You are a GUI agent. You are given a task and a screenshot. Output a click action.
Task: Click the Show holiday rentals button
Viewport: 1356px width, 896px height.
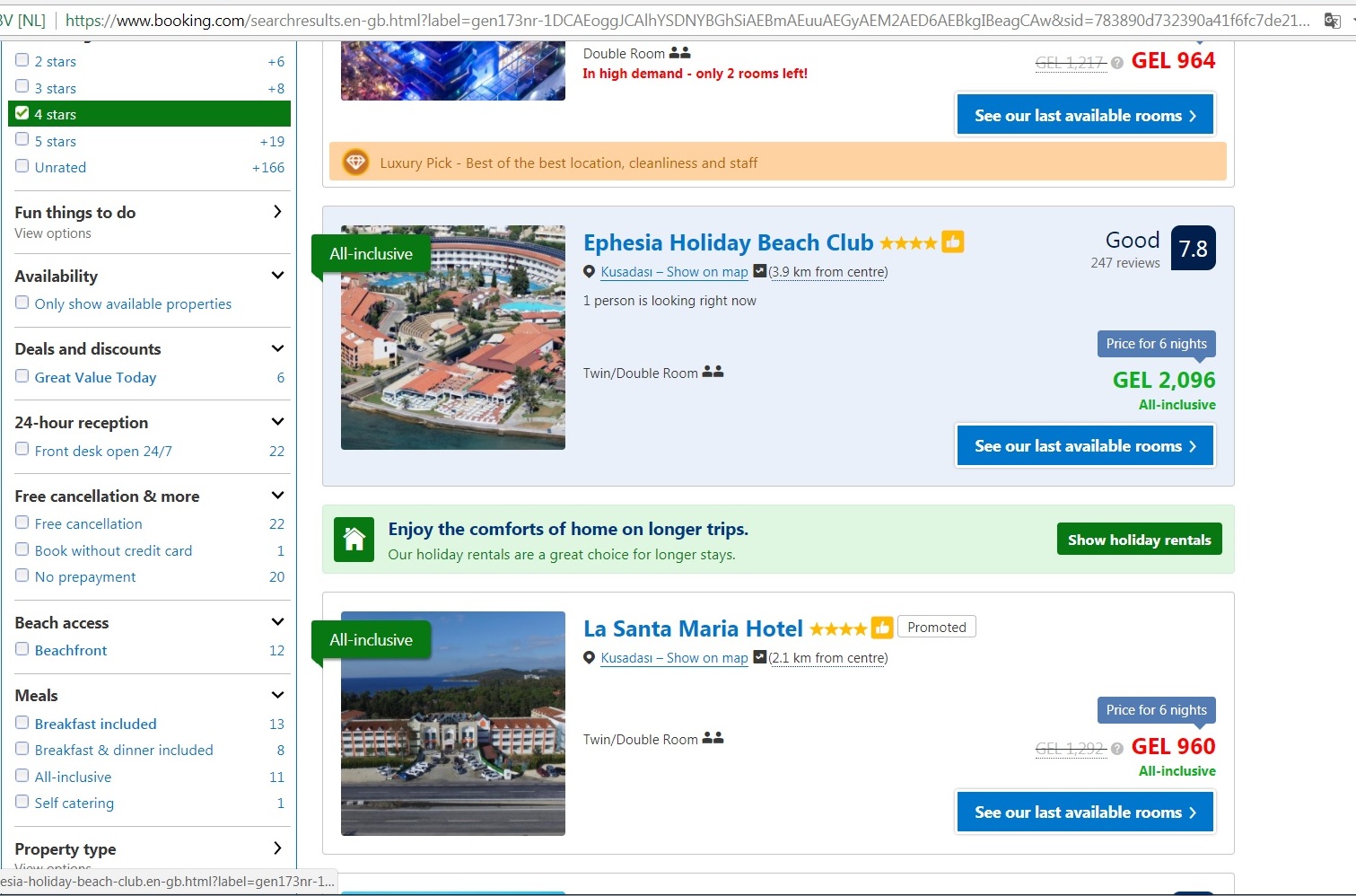(x=1139, y=540)
